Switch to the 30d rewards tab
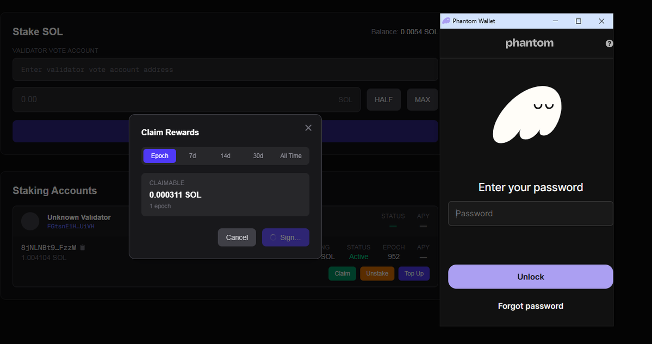 [258, 156]
